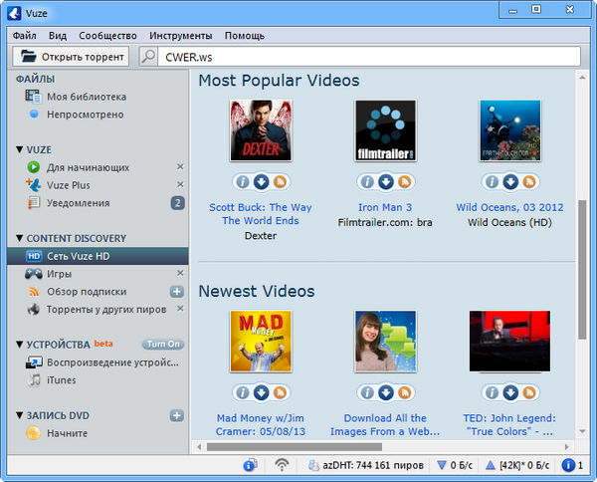
Task: Click the info icon under Dexter video
Action: coord(243,182)
